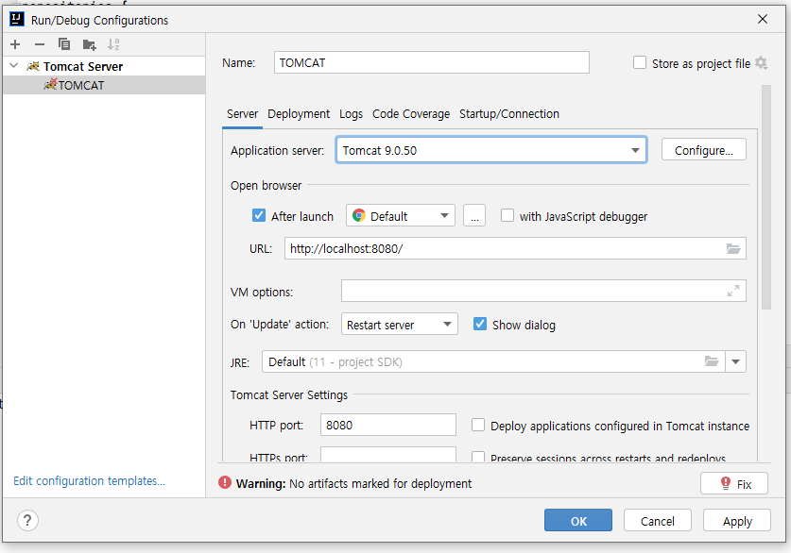Open On 'Update' action Restart server dropdown
Viewport: 791px width, 553px height.
400,324
